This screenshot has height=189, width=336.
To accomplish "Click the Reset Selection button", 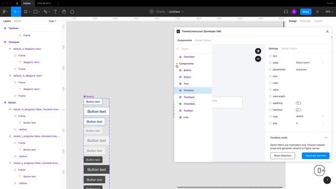I will click(282, 155).
